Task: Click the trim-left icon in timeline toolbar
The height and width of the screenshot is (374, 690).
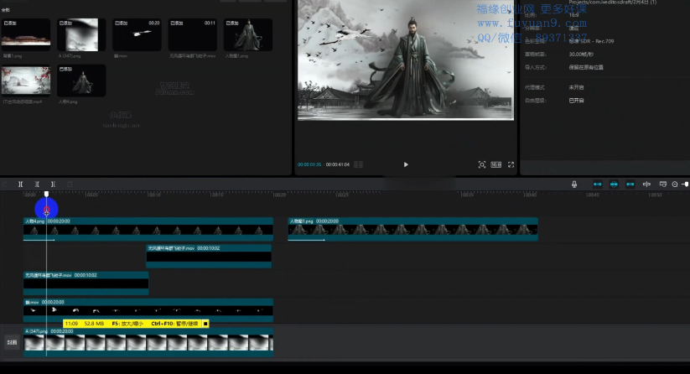Action: click(37, 184)
